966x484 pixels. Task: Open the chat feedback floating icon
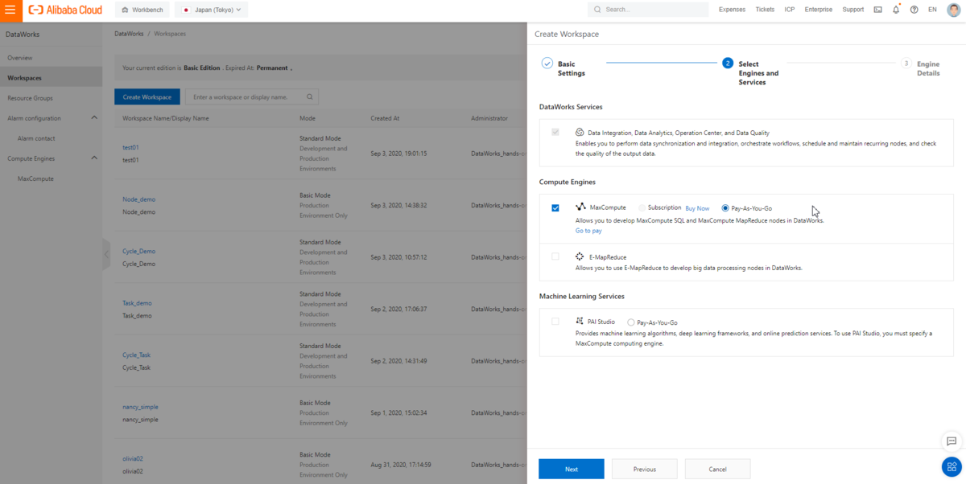pyautogui.click(x=952, y=441)
